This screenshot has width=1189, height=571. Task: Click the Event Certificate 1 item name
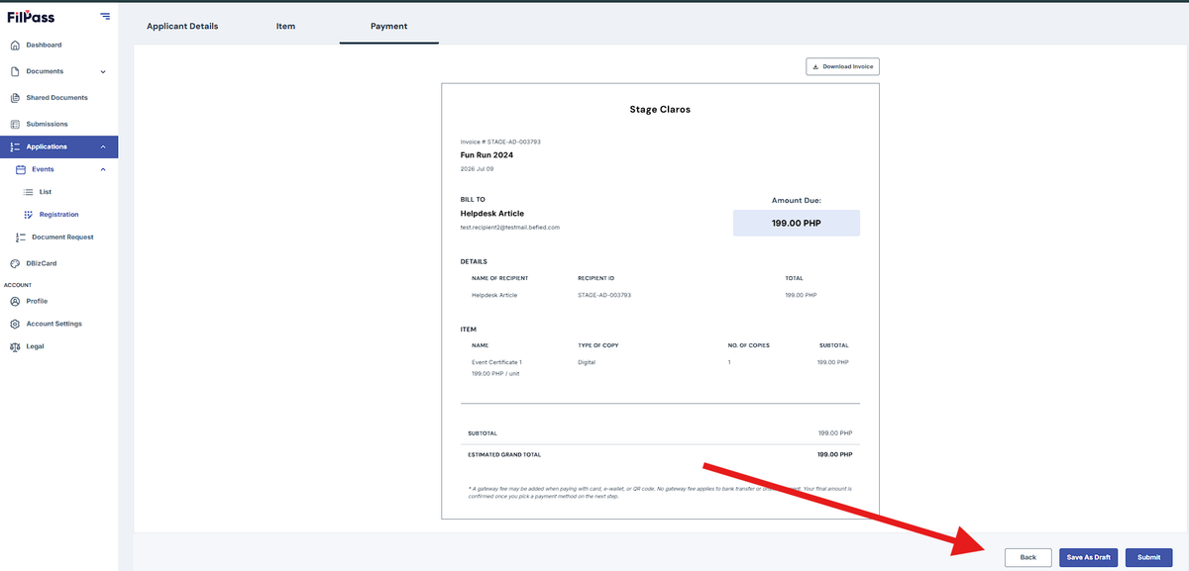tap(496, 362)
